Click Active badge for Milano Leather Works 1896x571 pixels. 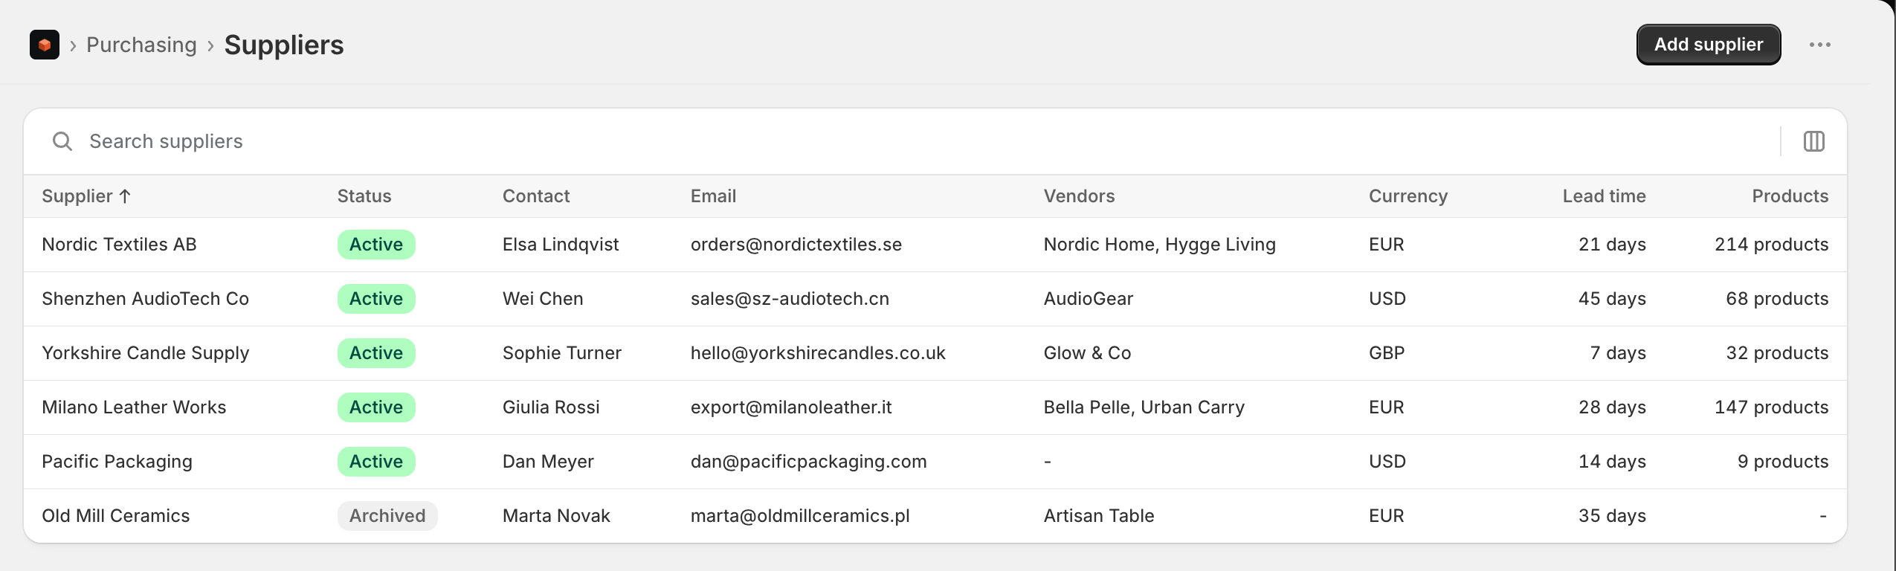[376, 407]
